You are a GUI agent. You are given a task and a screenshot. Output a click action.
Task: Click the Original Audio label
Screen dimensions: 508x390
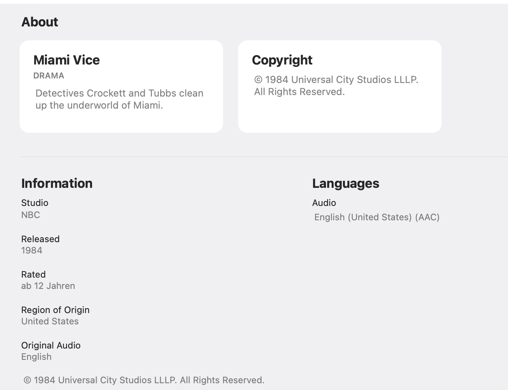(x=51, y=345)
